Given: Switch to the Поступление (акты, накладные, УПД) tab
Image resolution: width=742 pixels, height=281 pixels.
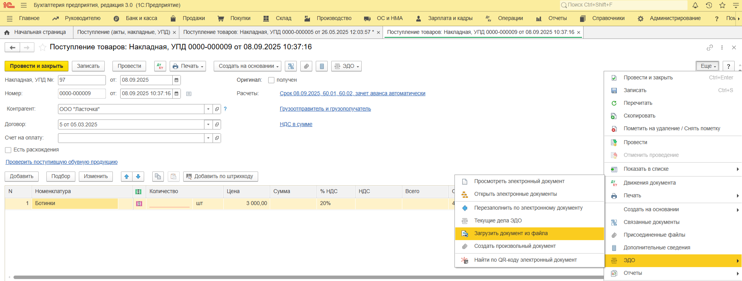Looking at the screenshot, I should tap(123, 32).
